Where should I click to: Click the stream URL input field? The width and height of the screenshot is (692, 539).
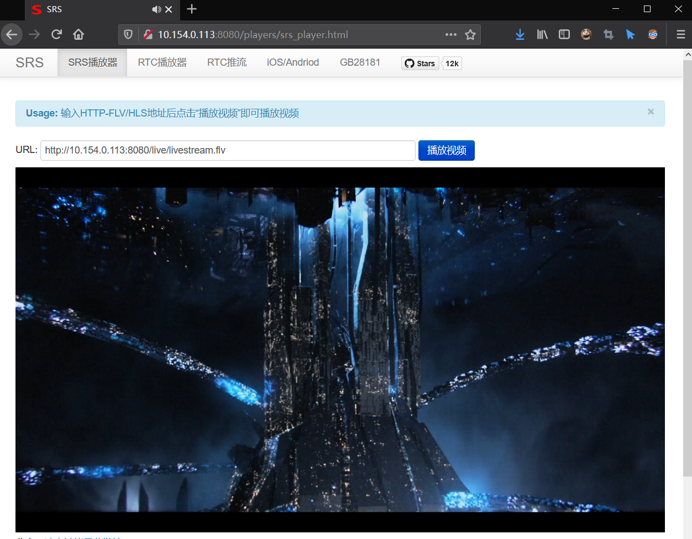(x=228, y=150)
